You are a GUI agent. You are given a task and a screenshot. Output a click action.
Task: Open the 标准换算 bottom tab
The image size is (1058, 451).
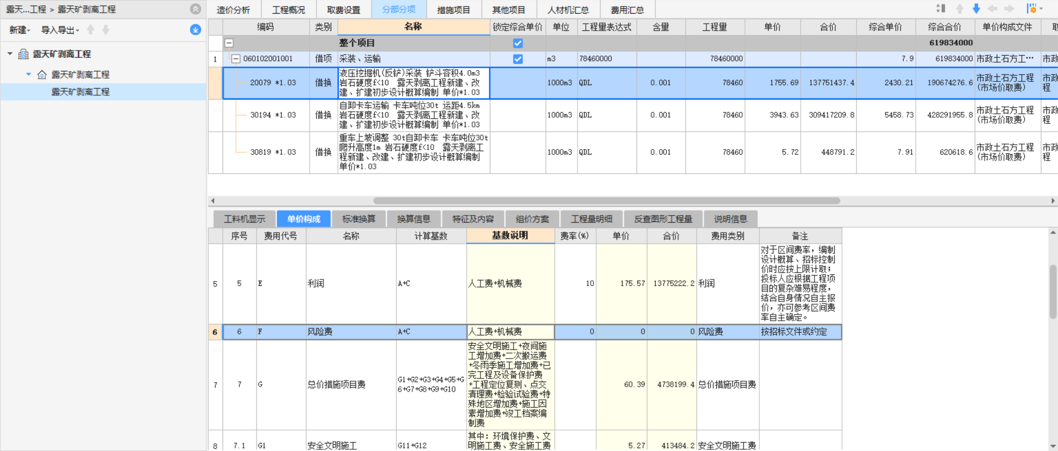(359, 219)
